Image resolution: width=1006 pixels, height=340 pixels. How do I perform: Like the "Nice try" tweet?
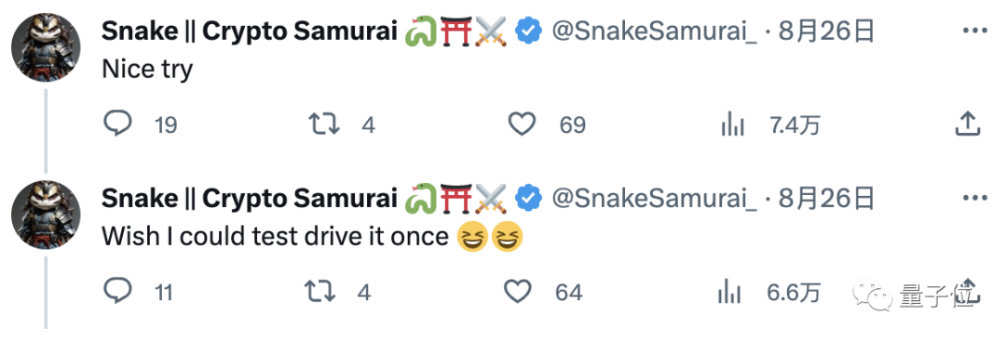[x=522, y=124]
